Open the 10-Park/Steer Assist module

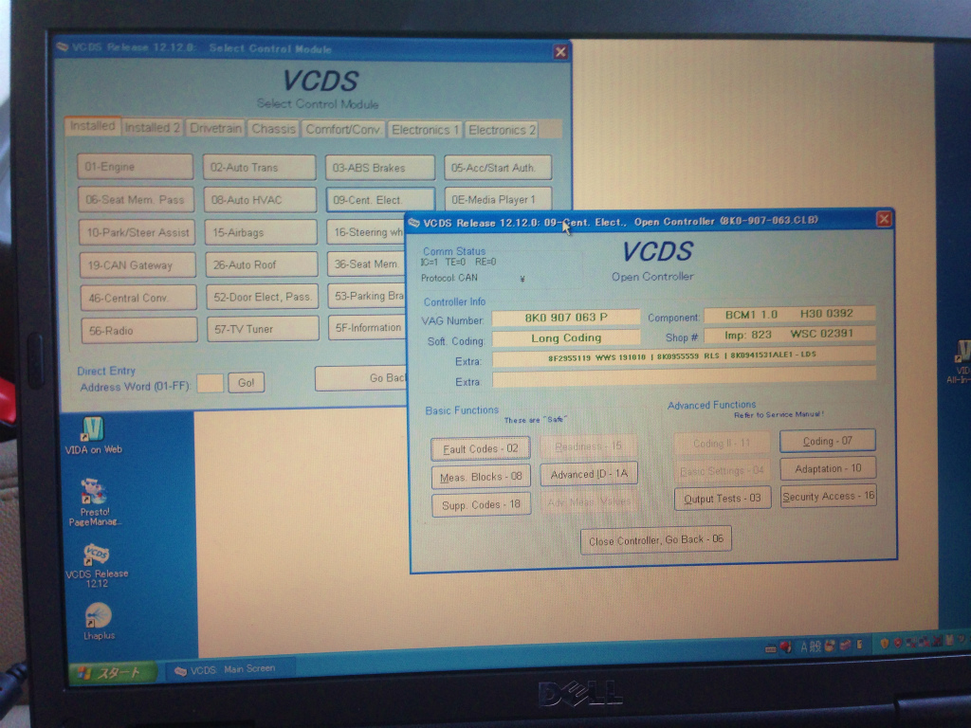[137, 232]
